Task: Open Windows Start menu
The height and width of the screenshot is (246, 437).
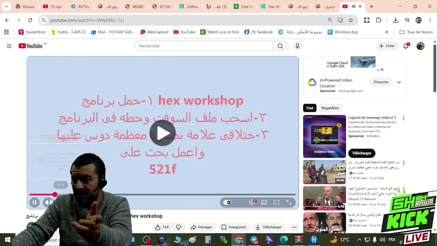Action: click(7, 240)
